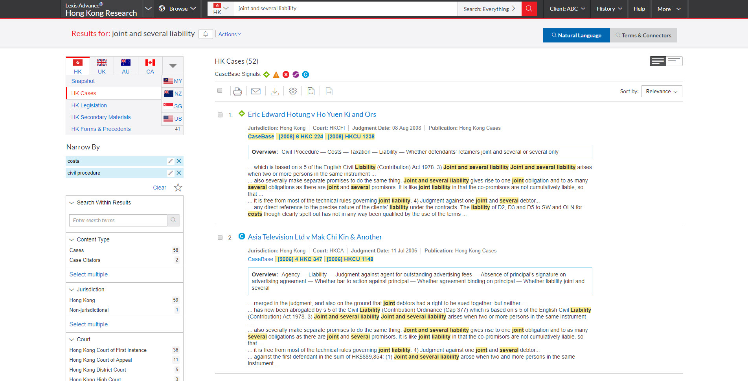Screen dimensions: 748x381
Task: Open the Browse dropdown menu
Action: pyautogui.click(x=177, y=9)
